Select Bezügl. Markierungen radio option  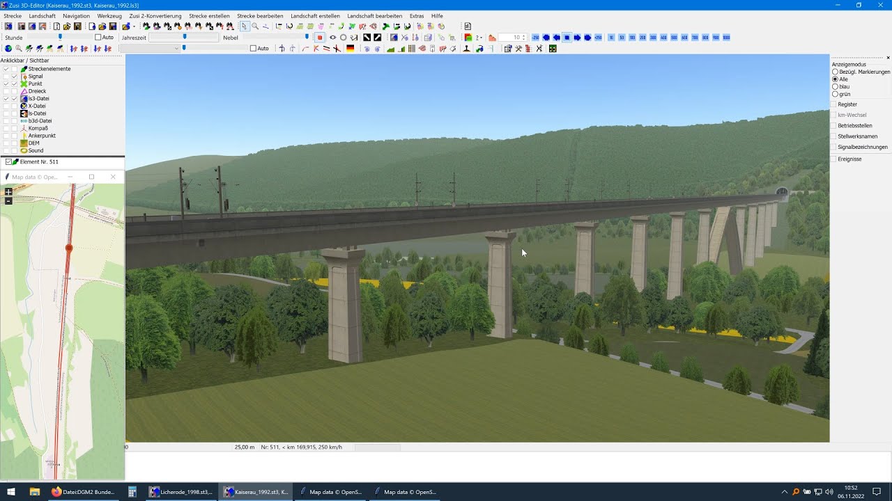click(x=836, y=72)
